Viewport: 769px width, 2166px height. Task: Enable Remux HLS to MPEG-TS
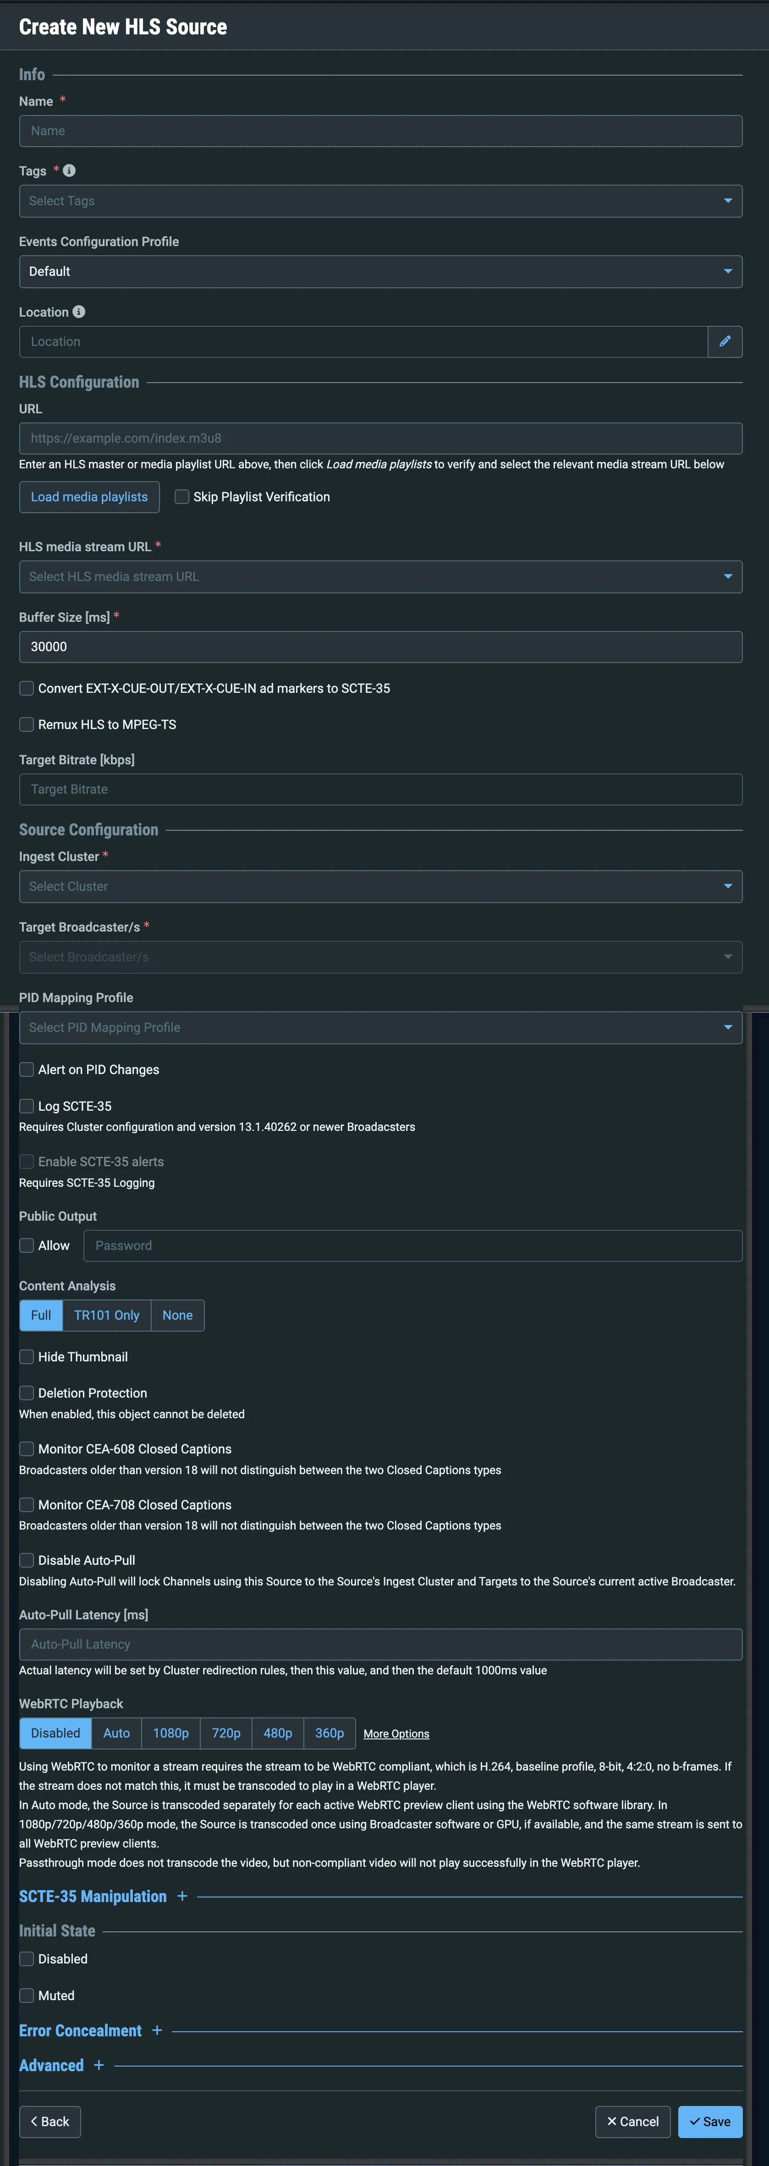click(x=27, y=724)
